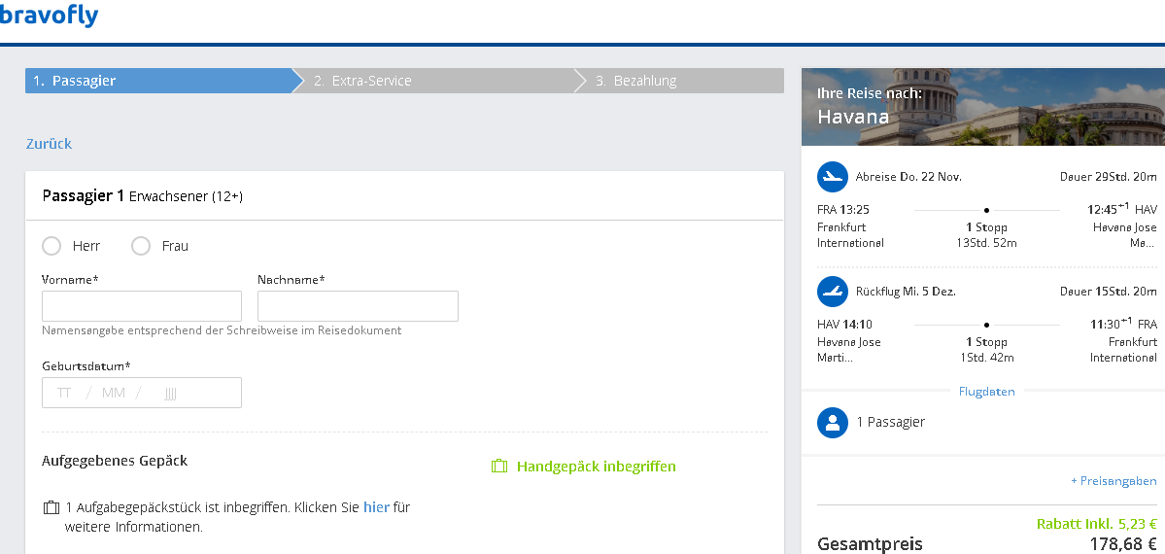Click the return flight plane icon
The height and width of the screenshot is (554, 1165).
(832, 292)
